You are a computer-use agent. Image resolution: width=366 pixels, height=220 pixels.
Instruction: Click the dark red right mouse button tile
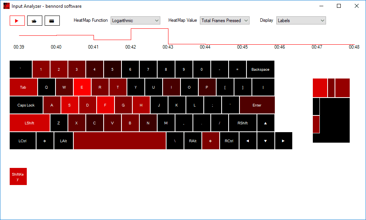(342, 88)
